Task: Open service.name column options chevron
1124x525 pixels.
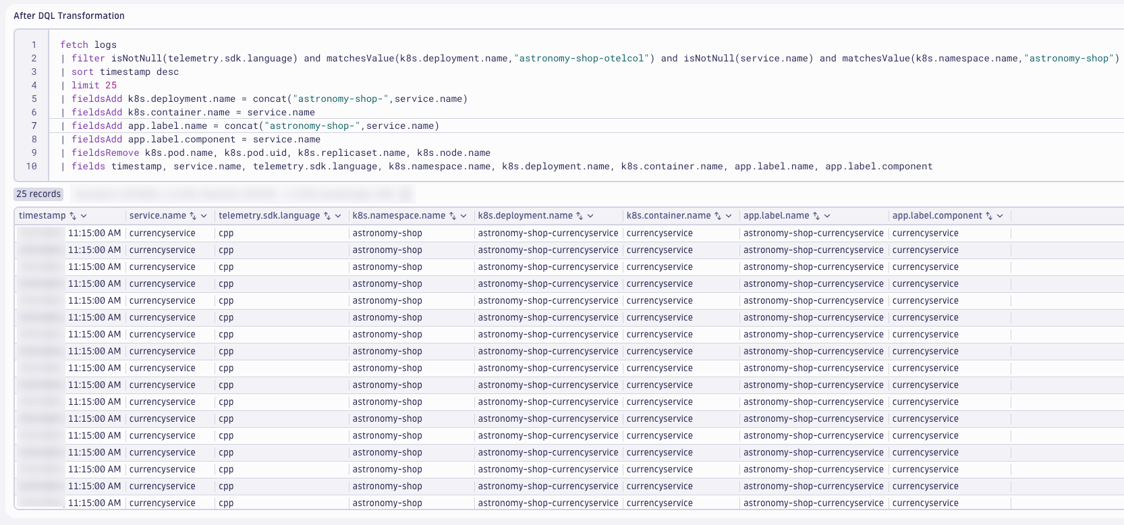Action: click(x=204, y=216)
